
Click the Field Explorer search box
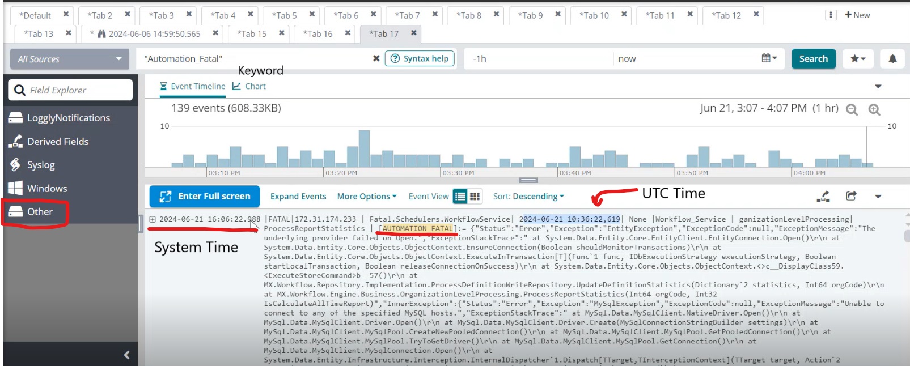[70, 90]
